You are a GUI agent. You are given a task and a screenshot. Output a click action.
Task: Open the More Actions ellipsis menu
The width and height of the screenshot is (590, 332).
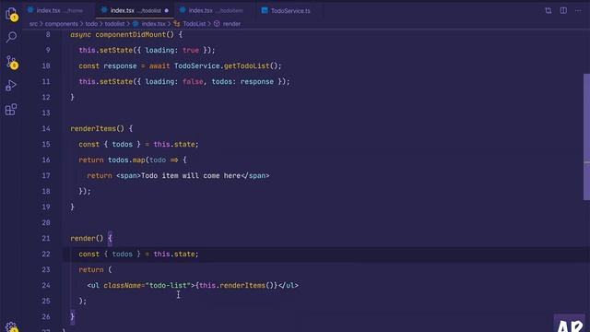pos(578,10)
